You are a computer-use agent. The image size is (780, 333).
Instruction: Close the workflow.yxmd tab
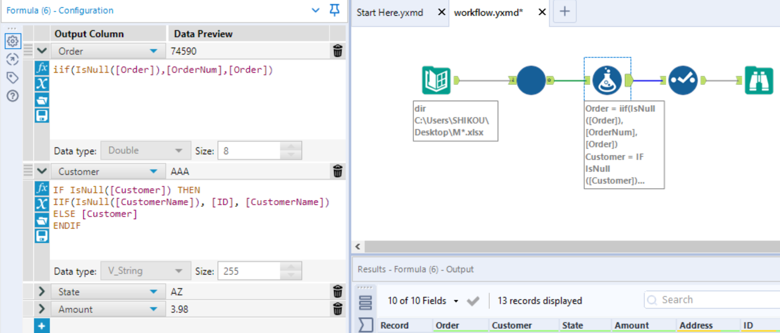coord(542,12)
